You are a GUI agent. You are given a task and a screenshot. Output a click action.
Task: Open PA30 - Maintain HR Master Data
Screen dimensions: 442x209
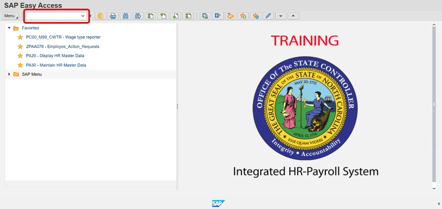[x=56, y=65]
